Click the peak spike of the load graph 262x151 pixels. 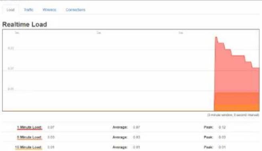coord(216,37)
